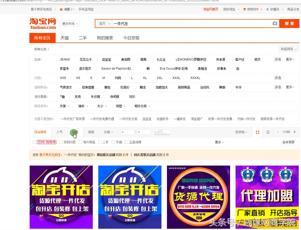Expand the 领型 filter dropdown
Image resolution: width=301 pixels, height=230 pixels.
(121, 106)
